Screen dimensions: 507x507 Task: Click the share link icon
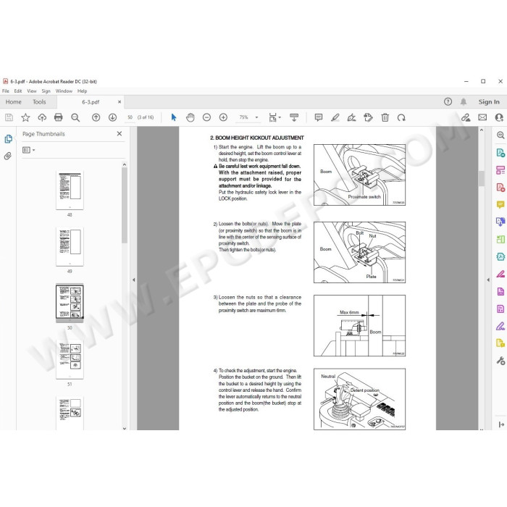(x=466, y=117)
